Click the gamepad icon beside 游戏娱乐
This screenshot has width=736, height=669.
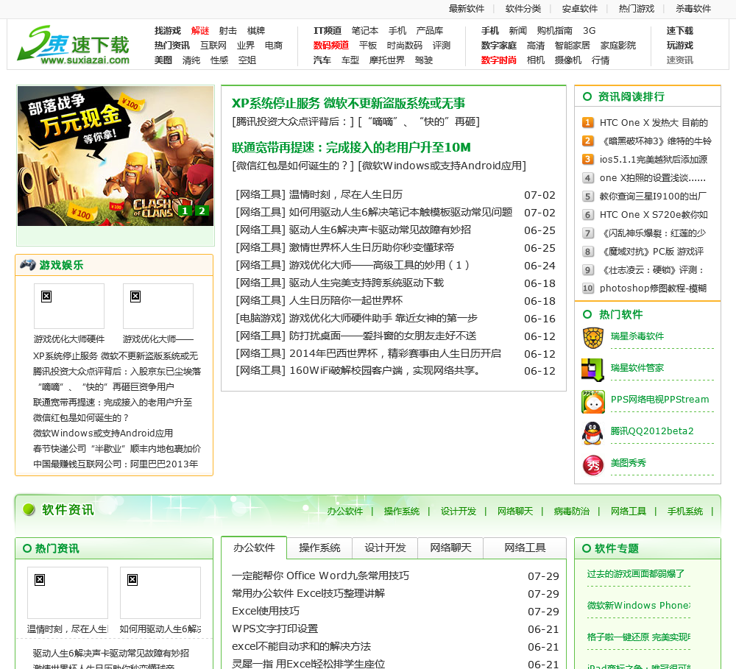(28, 265)
